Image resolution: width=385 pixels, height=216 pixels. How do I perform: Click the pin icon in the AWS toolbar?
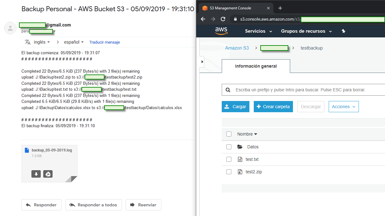[x=343, y=31]
